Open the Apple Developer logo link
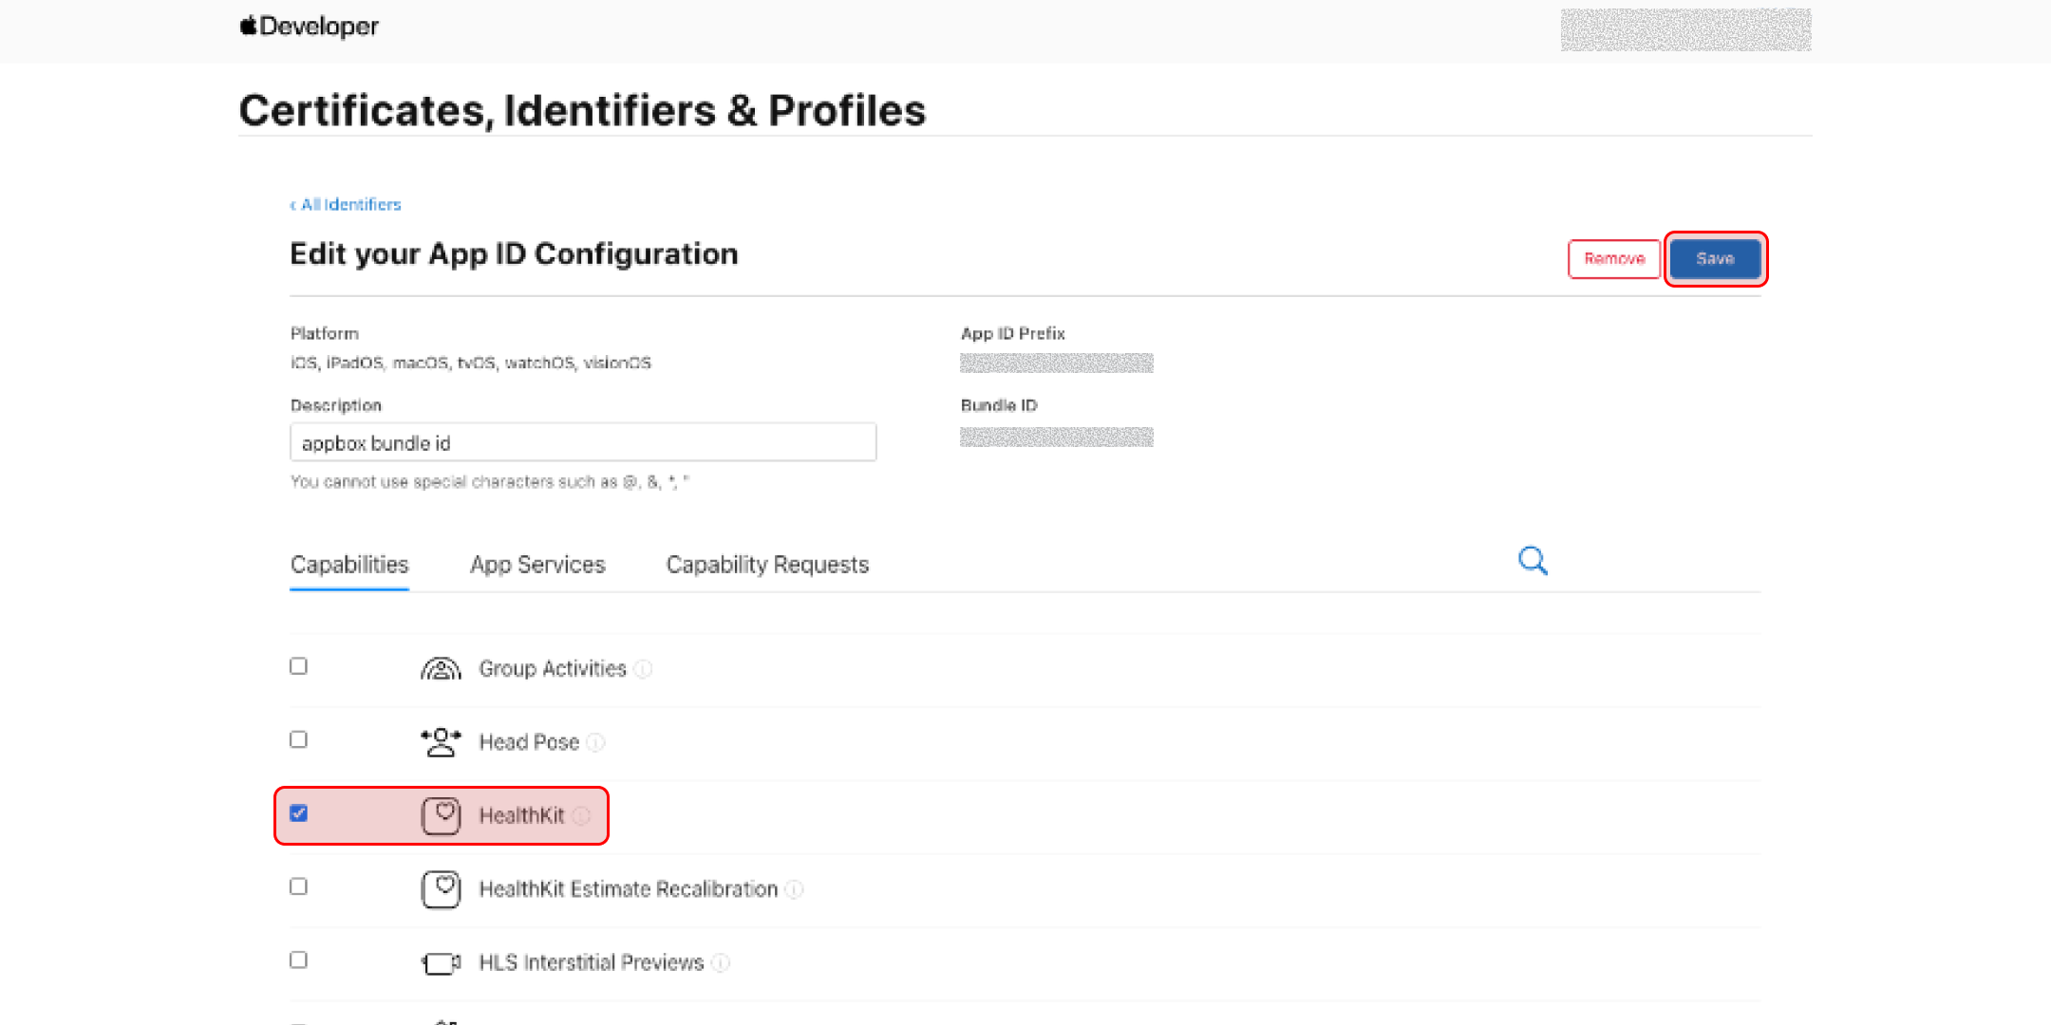This screenshot has width=2051, height=1025. point(309,27)
